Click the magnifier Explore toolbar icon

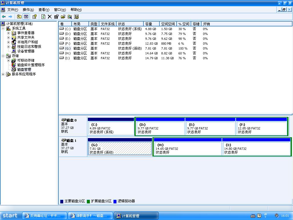click(70, 17)
